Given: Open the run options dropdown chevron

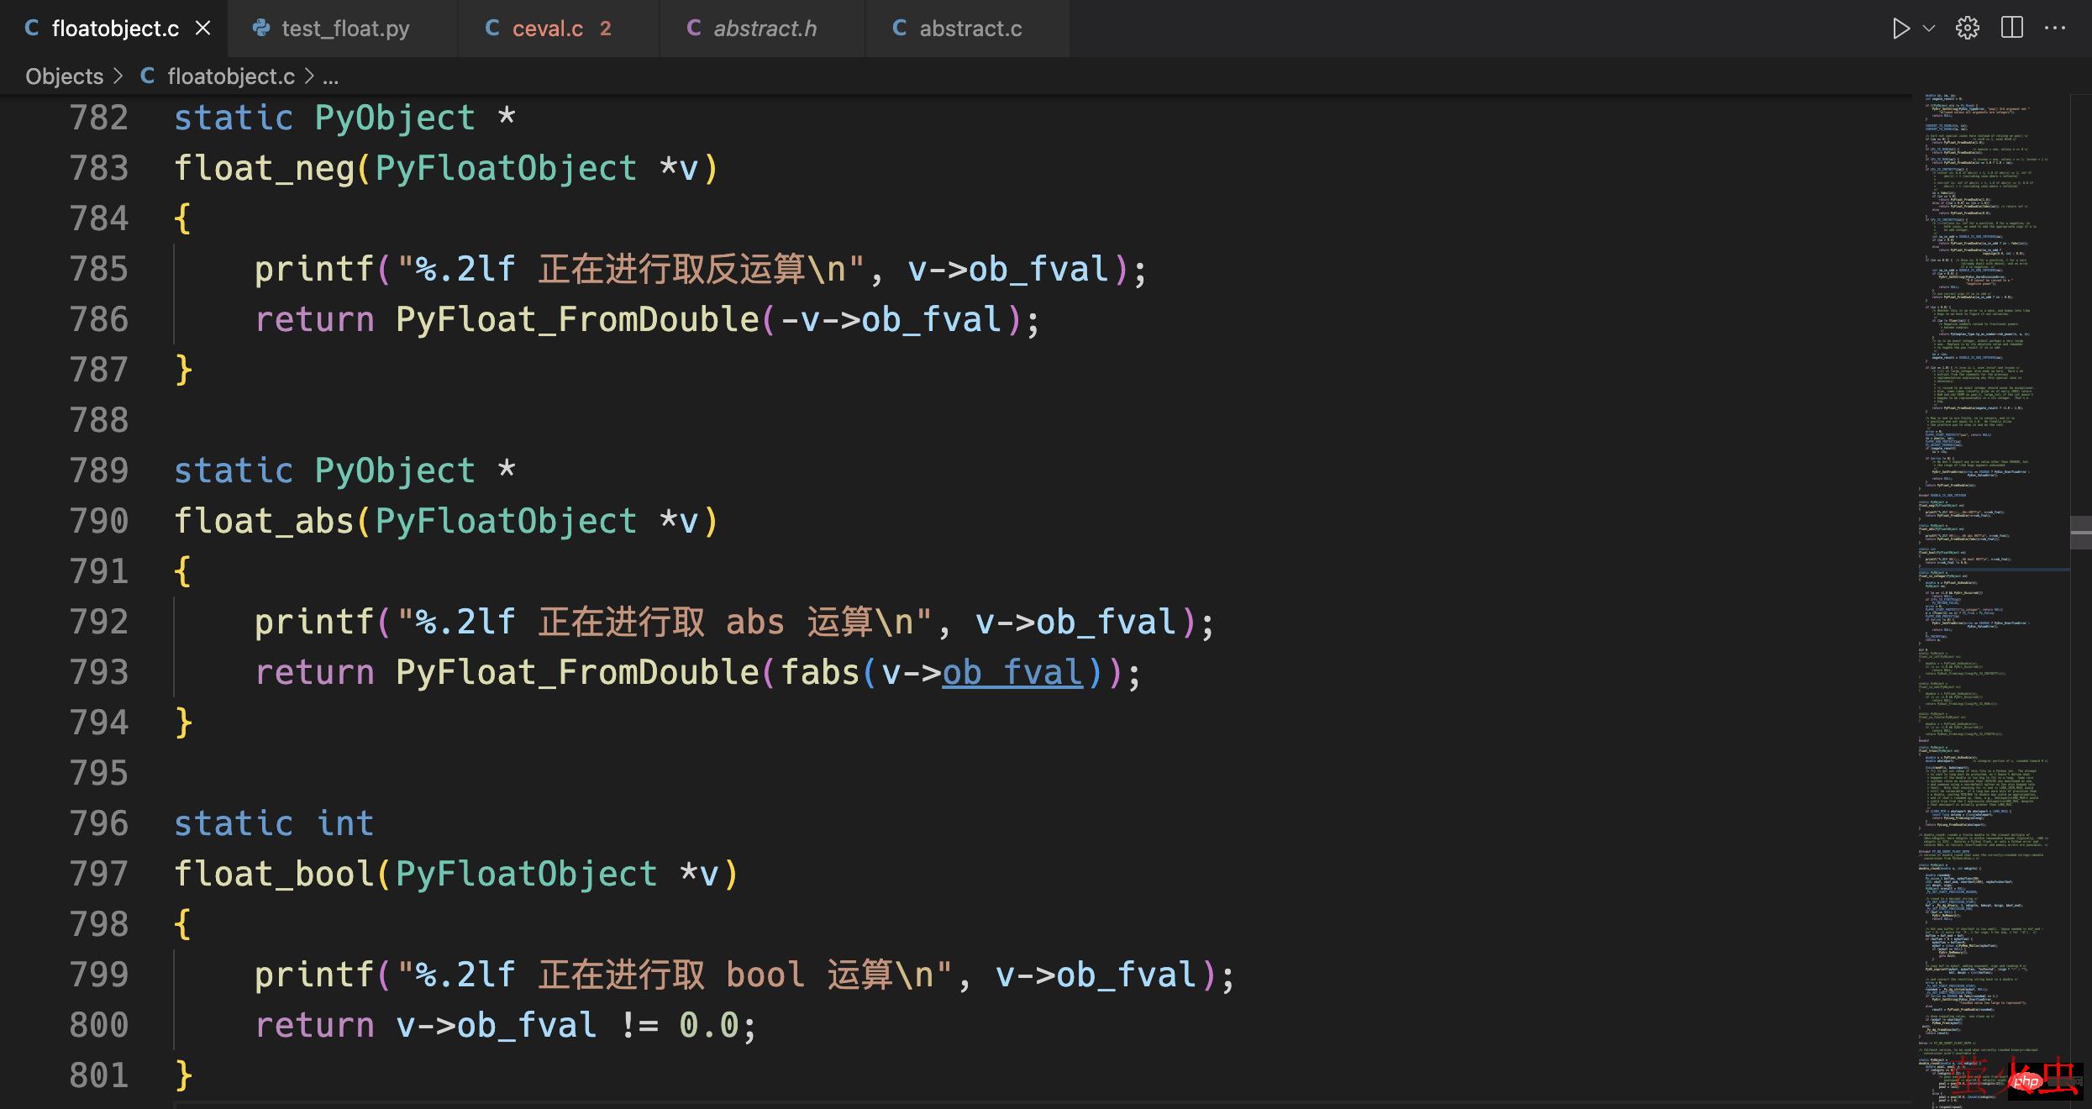Looking at the screenshot, I should (x=1927, y=27).
